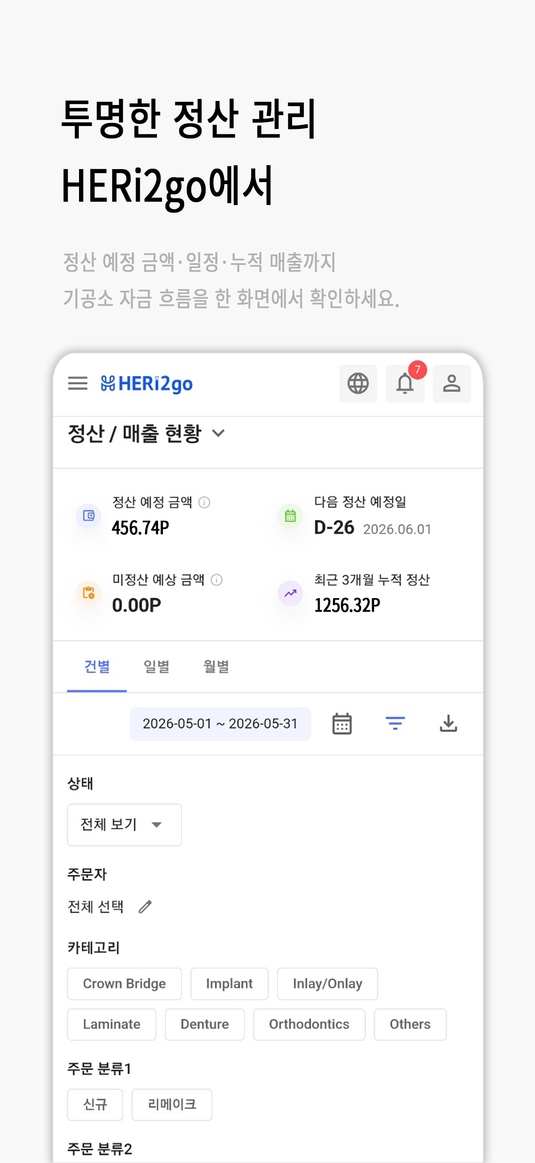Edit 주문자 selection with pencil icon
The width and height of the screenshot is (535, 1163).
[x=145, y=907]
